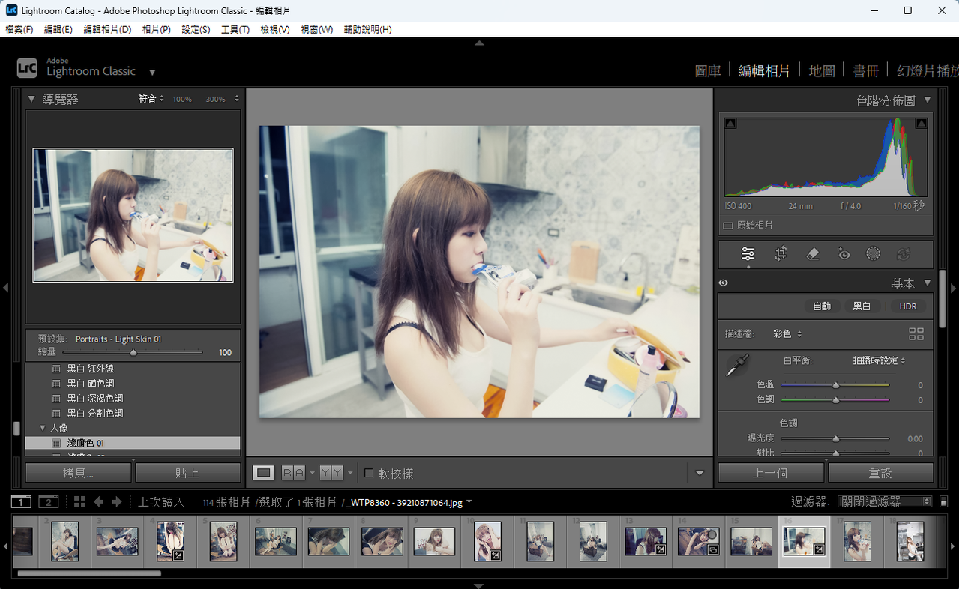Toggle 基本 panel visibility eye icon
The image size is (959, 589).
pyautogui.click(x=724, y=283)
